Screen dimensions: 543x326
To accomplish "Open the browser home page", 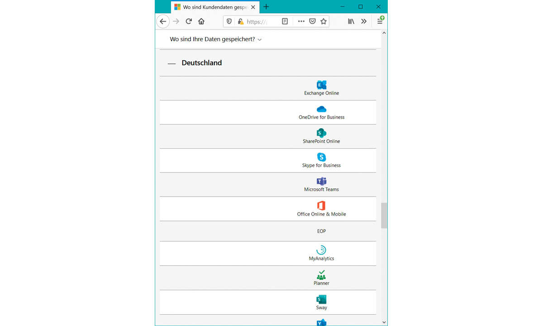I will tap(201, 21).
